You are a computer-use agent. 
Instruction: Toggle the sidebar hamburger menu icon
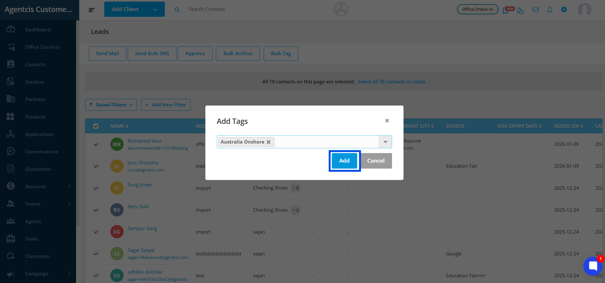[x=92, y=10]
